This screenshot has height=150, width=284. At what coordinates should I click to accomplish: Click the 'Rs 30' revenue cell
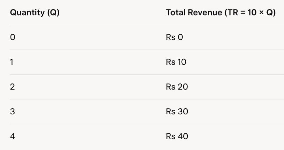(x=177, y=112)
